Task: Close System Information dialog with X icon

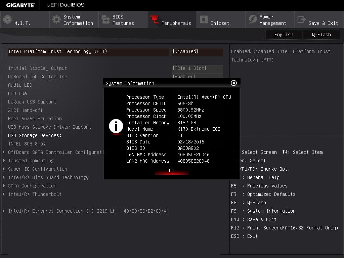Action: [234, 83]
